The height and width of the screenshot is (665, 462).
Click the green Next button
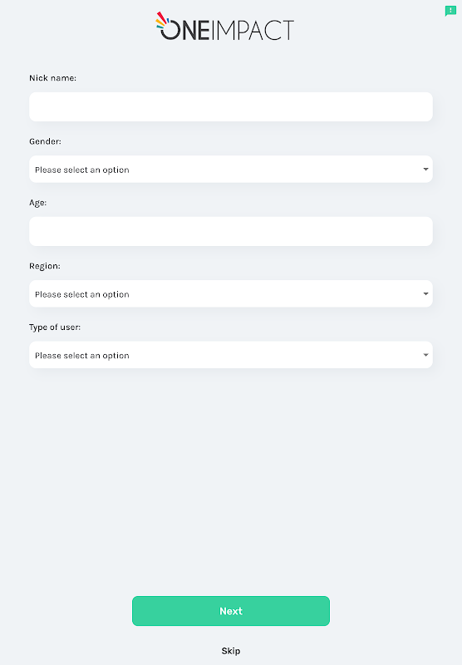(x=230, y=611)
